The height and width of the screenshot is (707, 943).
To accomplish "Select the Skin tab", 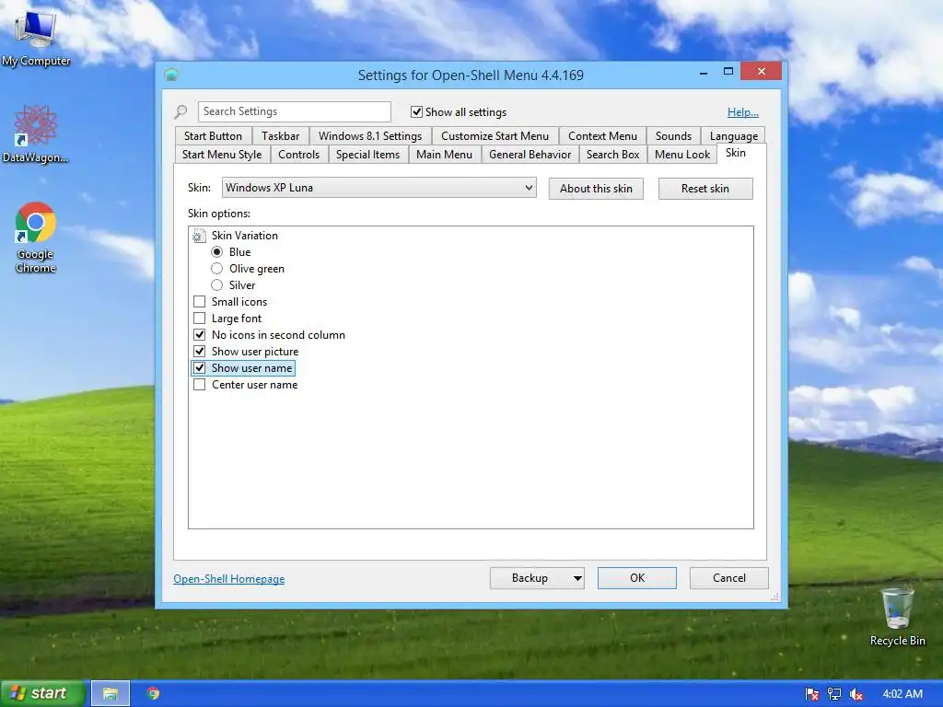I will coord(736,153).
